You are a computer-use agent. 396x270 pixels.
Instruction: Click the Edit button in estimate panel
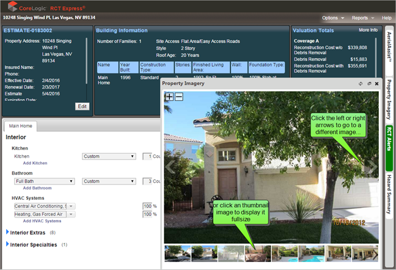82,106
